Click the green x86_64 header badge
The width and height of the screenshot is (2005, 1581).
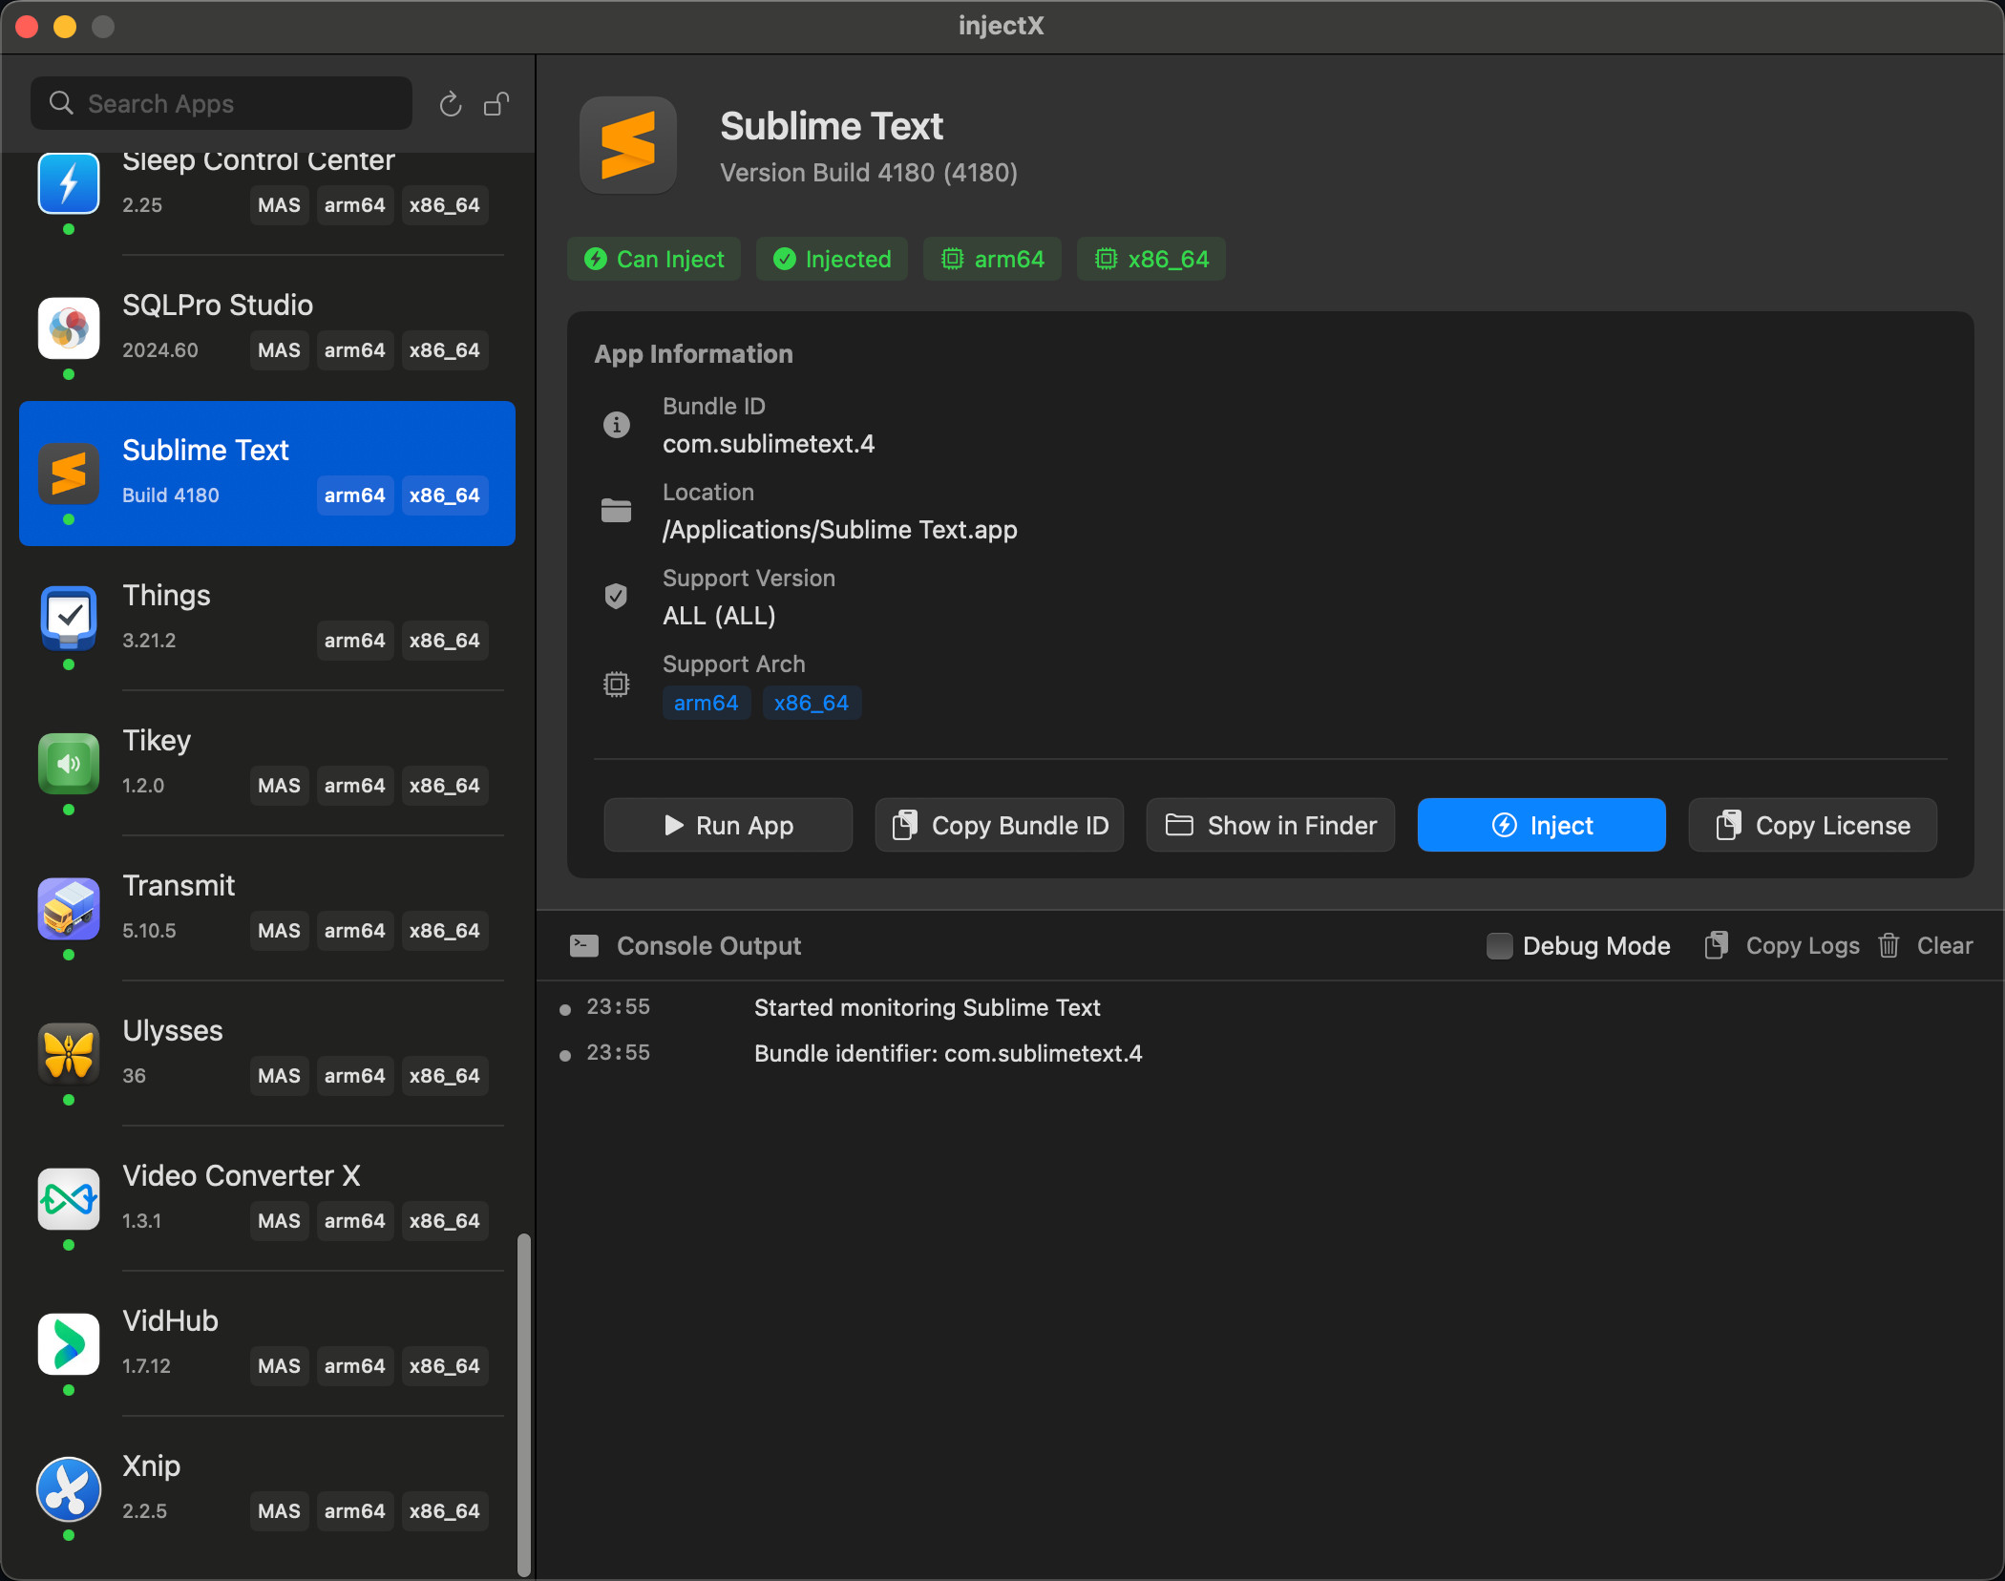click(1151, 259)
